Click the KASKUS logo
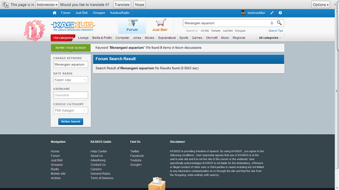 coord(73,26)
